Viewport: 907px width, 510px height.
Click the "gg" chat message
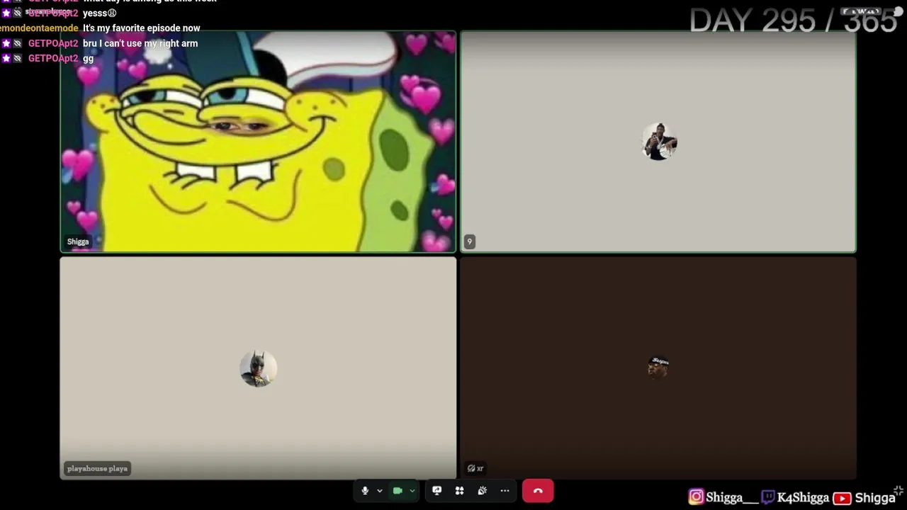pyautogui.click(x=88, y=59)
